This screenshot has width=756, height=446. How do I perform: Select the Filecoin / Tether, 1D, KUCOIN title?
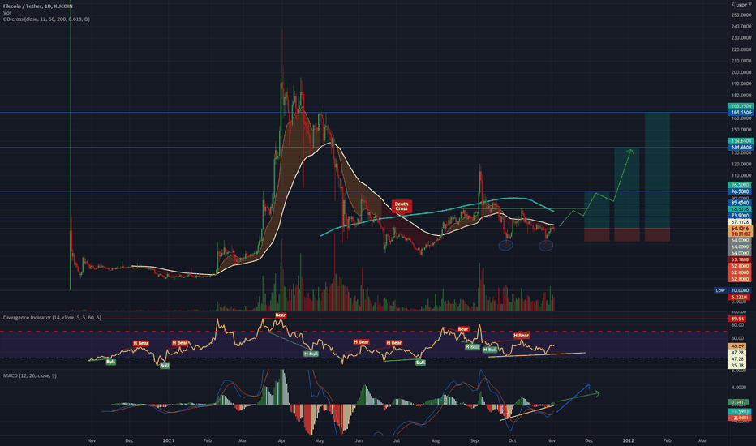pos(38,6)
